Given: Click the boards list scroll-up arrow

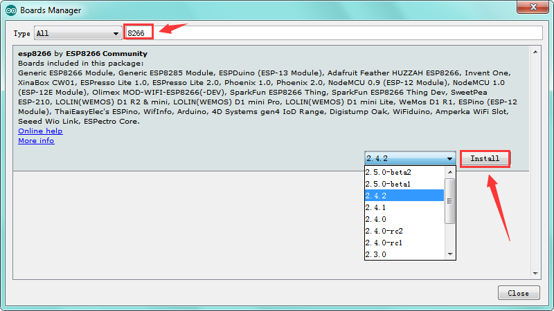Looking at the screenshot, I should 535,52.
